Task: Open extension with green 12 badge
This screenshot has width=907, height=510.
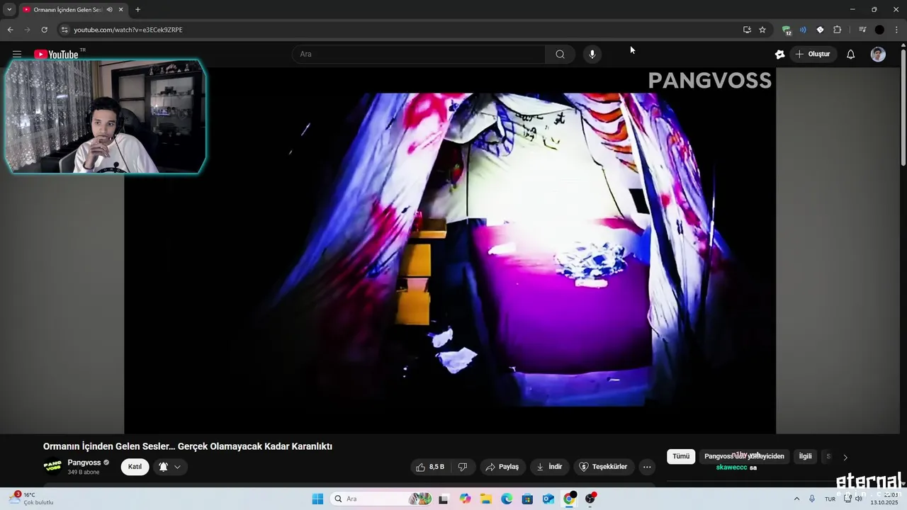Action: tap(787, 30)
